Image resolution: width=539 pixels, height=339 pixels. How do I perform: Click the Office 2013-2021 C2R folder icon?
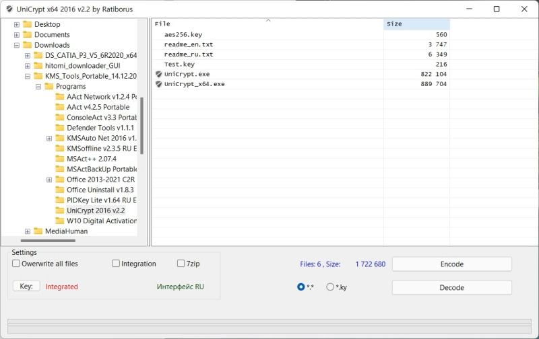click(60, 180)
